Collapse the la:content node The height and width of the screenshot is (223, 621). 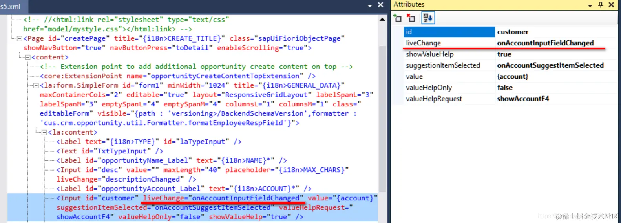44,133
